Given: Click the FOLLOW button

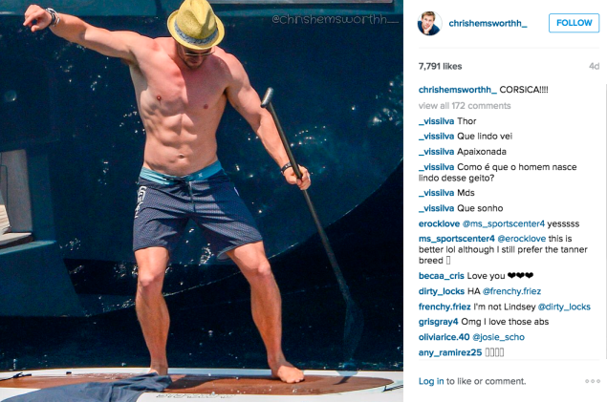Looking at the screenshot, I should 574,23.
